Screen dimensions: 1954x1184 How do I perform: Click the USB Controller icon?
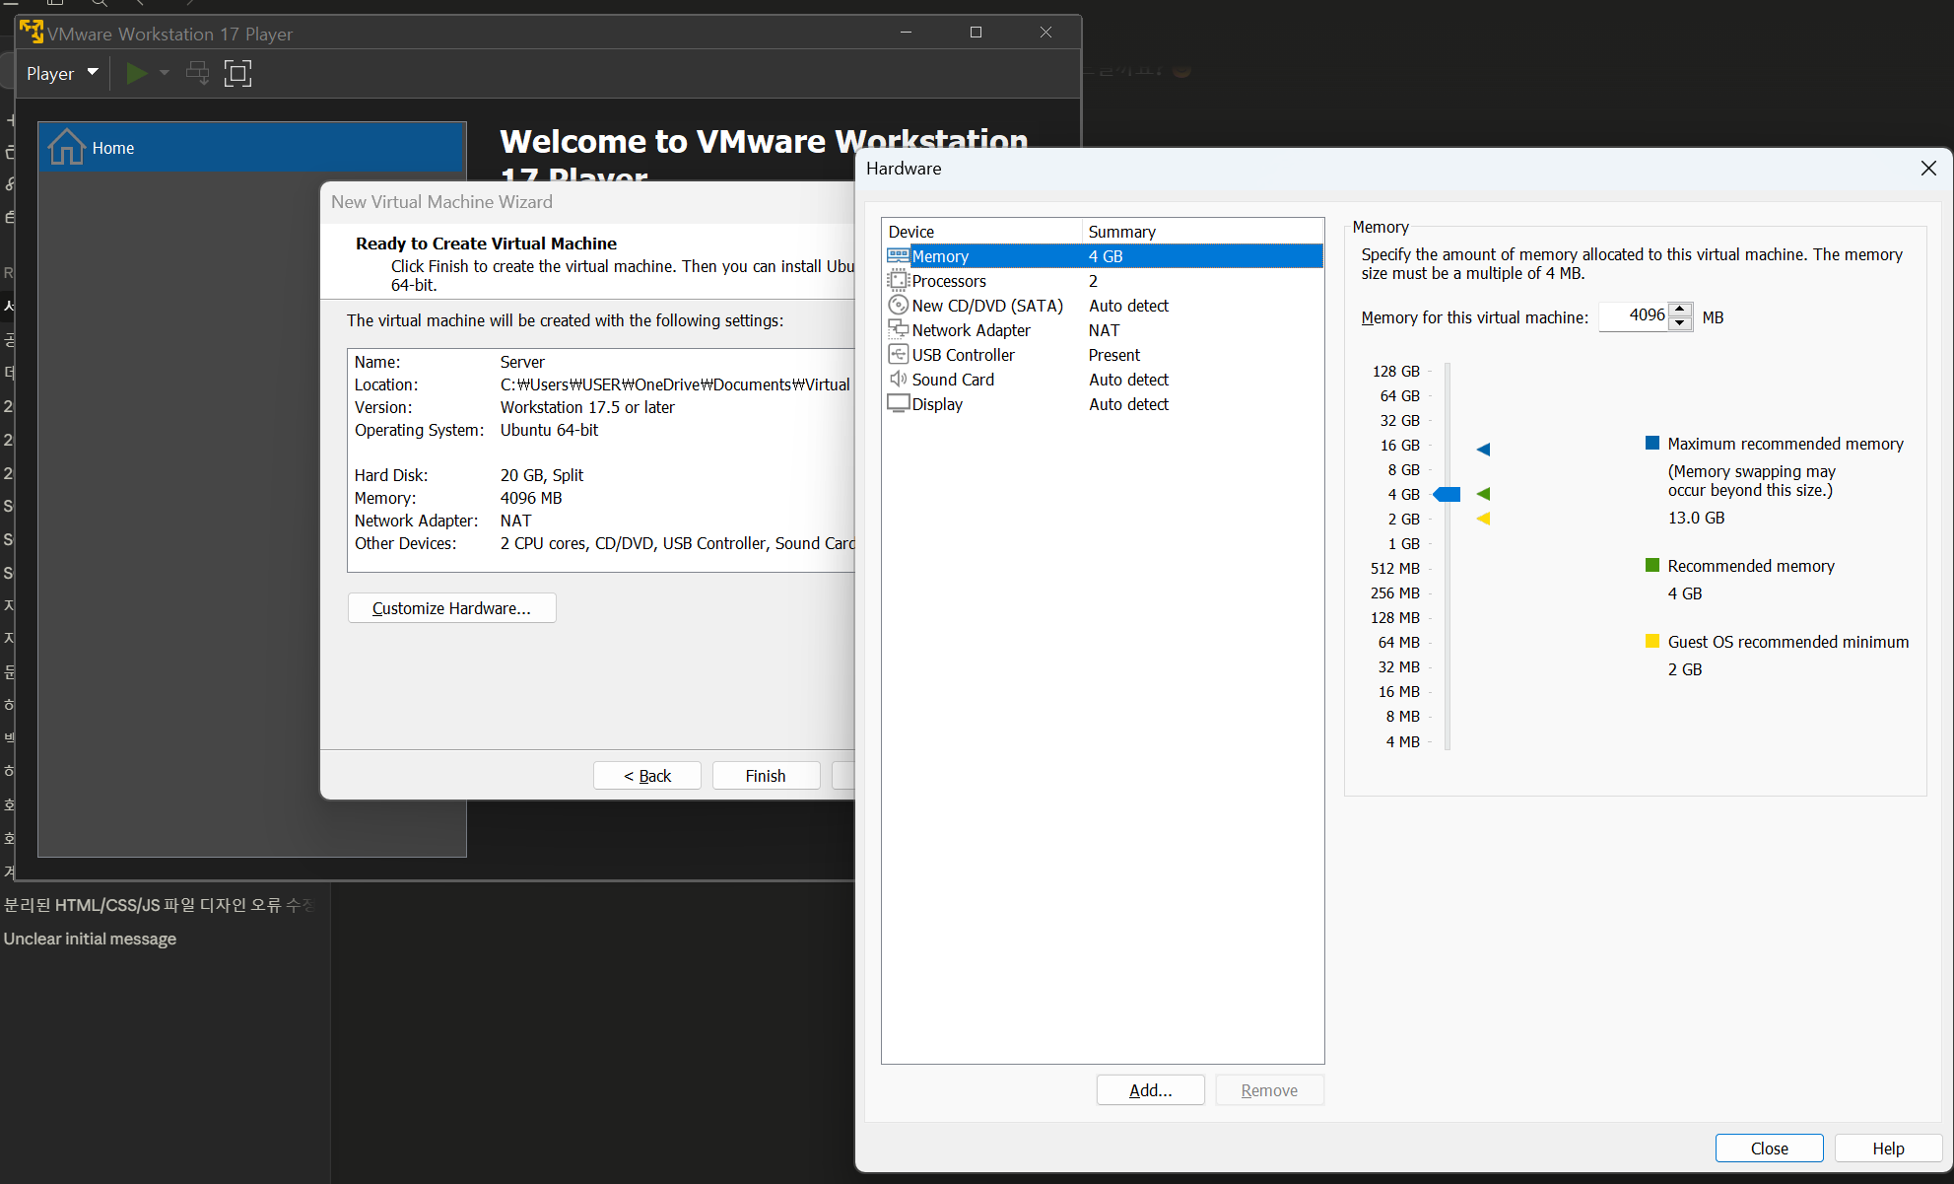pyautogui.click(x=898, y=355)
